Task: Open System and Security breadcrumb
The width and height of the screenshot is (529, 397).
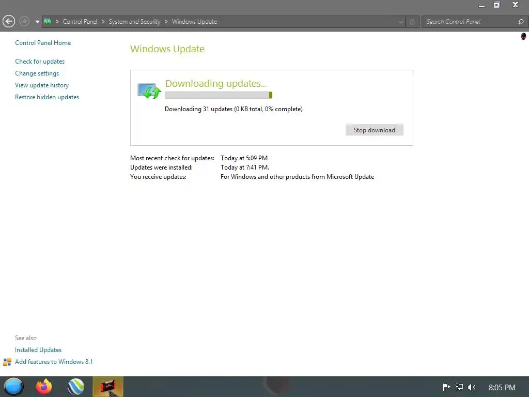Action: pyautogui.click(x=134, y=22)
